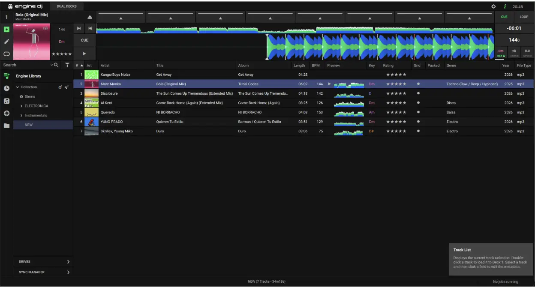Open the music note library icon
The image size is (535, 287).
(6, 101)
